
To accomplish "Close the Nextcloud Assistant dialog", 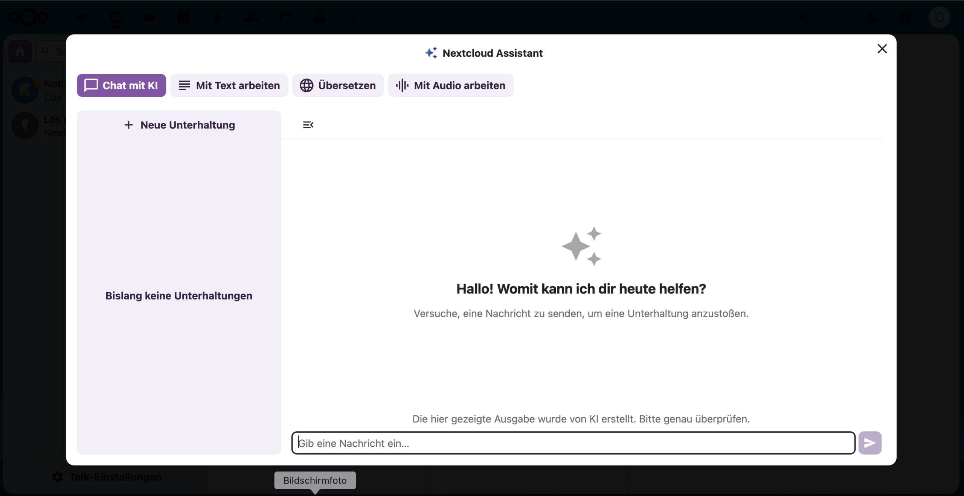I will pyautogui.click(x=882, y=49).
